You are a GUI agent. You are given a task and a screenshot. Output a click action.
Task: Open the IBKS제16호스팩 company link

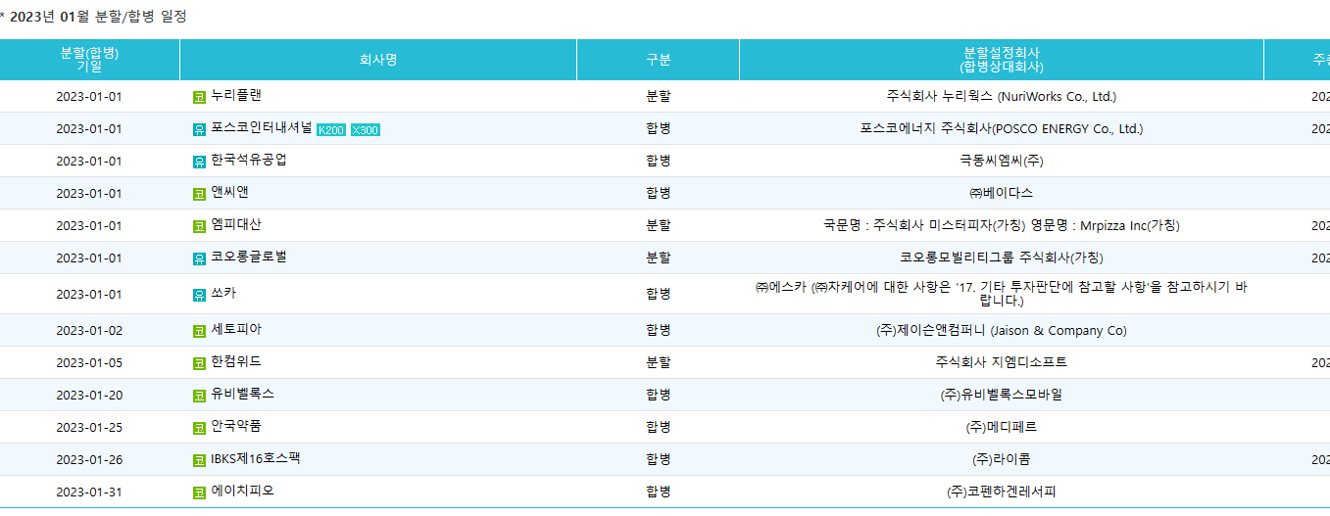click(256, 459)
